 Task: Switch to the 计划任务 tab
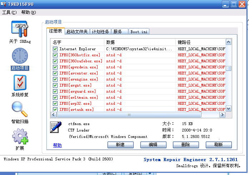tap(100, 31)
